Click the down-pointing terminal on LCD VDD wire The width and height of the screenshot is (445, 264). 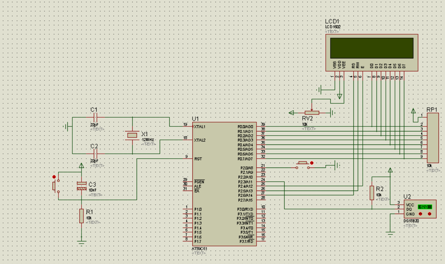click(340, 96)
